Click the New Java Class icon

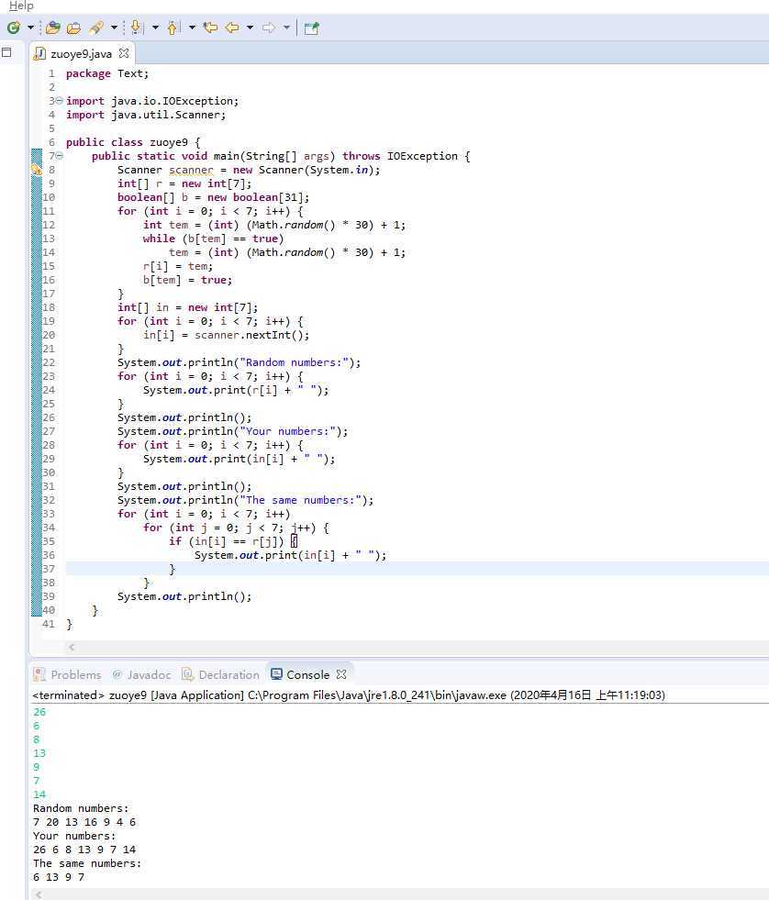13,27
